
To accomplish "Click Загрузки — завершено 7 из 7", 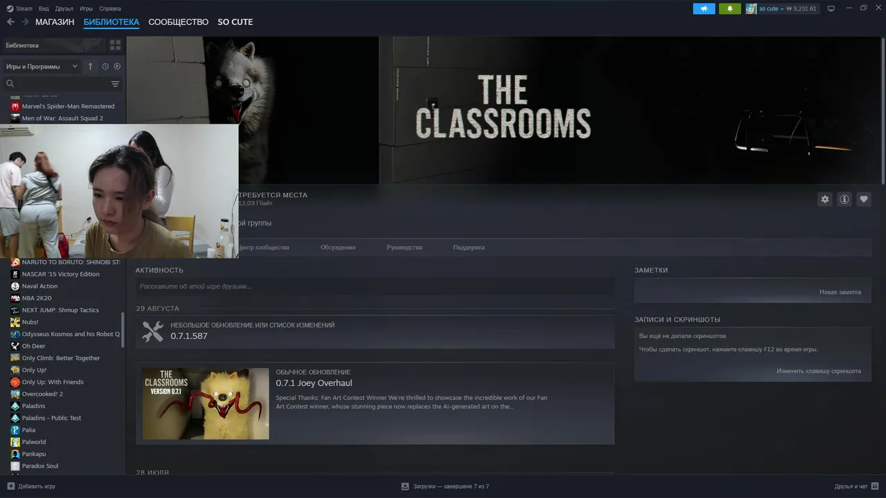I will [x=451, y=486].
